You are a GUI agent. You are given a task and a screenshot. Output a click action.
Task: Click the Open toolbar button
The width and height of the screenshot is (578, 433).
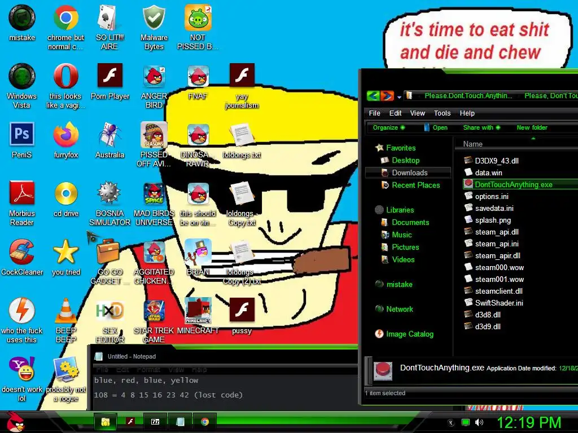(436, 127)
